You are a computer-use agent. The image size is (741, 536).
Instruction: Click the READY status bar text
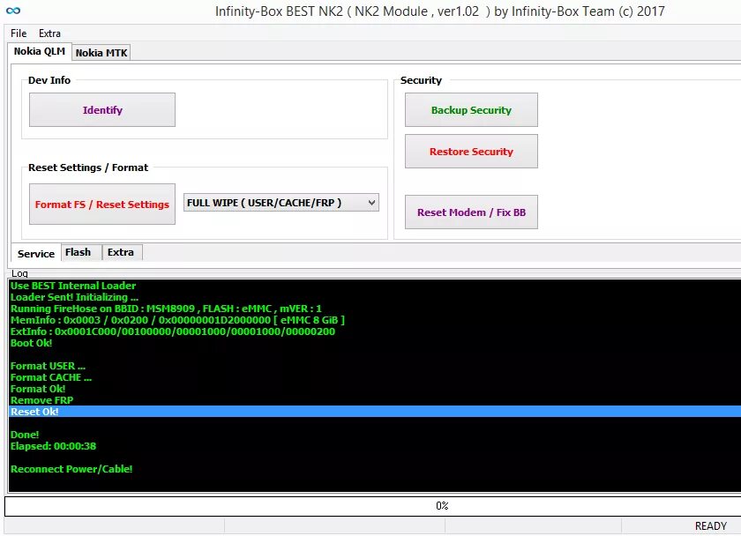(x=710, y=526)
